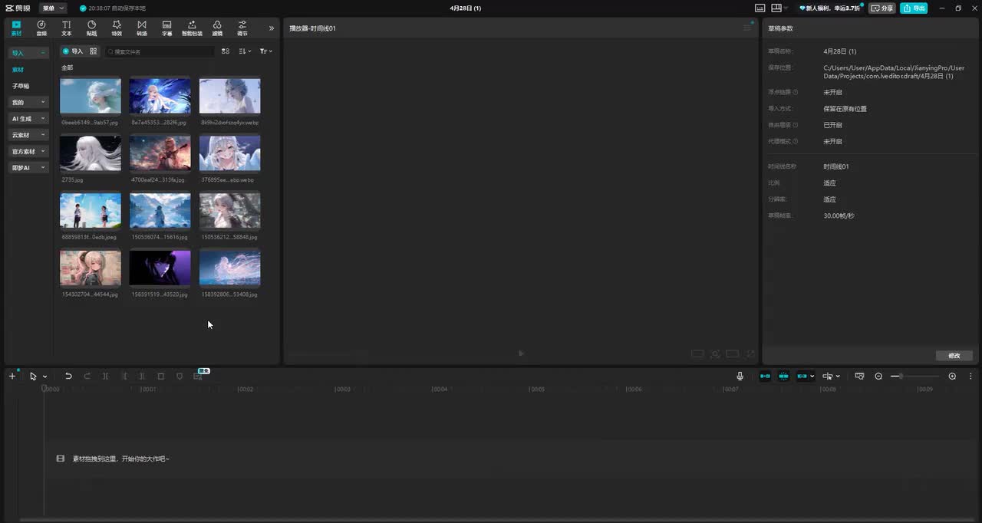
Task: Collapse the 导入 sidebar section
Action: [28, 53]
